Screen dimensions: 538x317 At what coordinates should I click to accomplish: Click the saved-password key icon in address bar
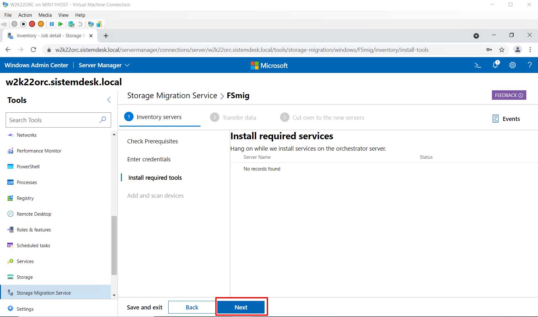coord(489,50)
